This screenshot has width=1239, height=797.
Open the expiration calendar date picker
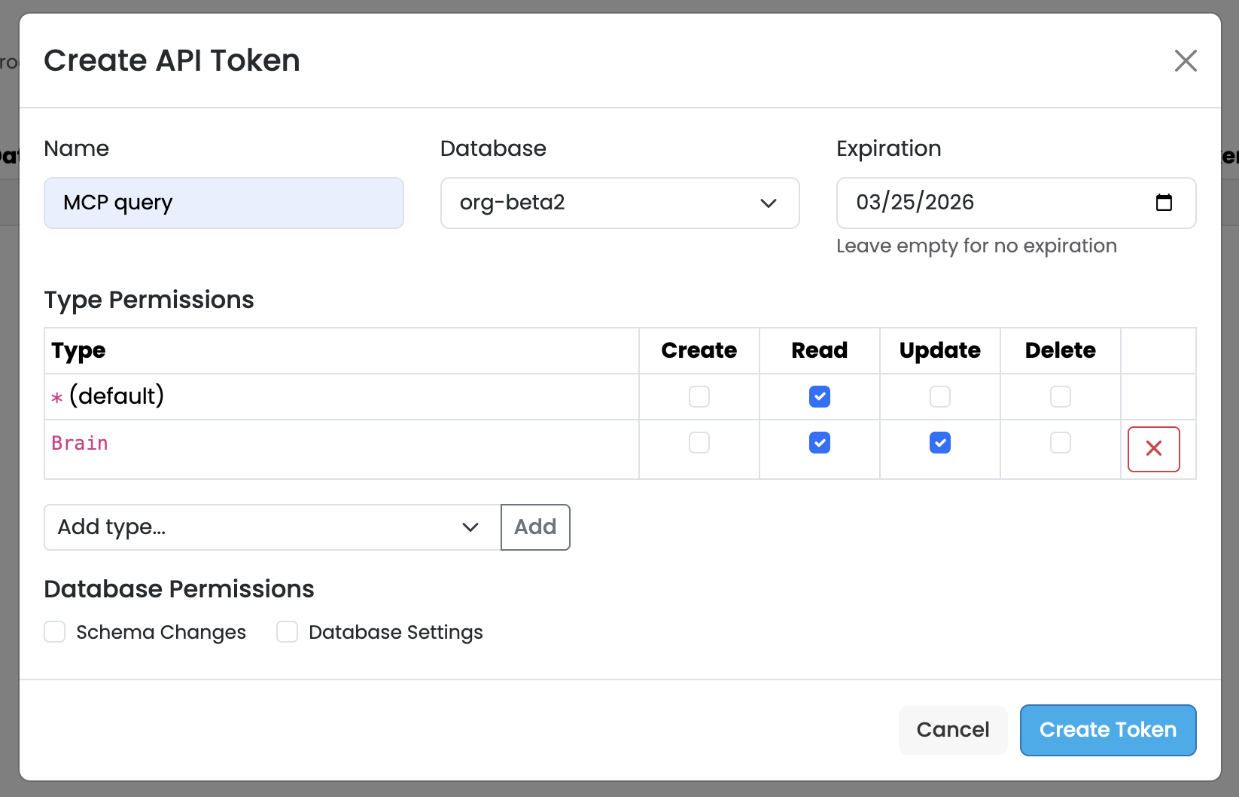(x=1164, y=203)
